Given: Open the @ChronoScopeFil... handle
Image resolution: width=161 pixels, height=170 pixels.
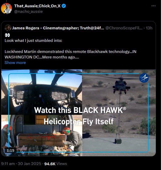Looking at the screenshot, I should (x=124, y=28).
